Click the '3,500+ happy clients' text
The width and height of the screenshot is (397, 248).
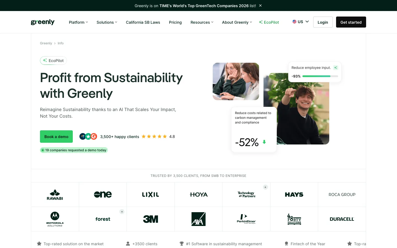click(120, 137)
